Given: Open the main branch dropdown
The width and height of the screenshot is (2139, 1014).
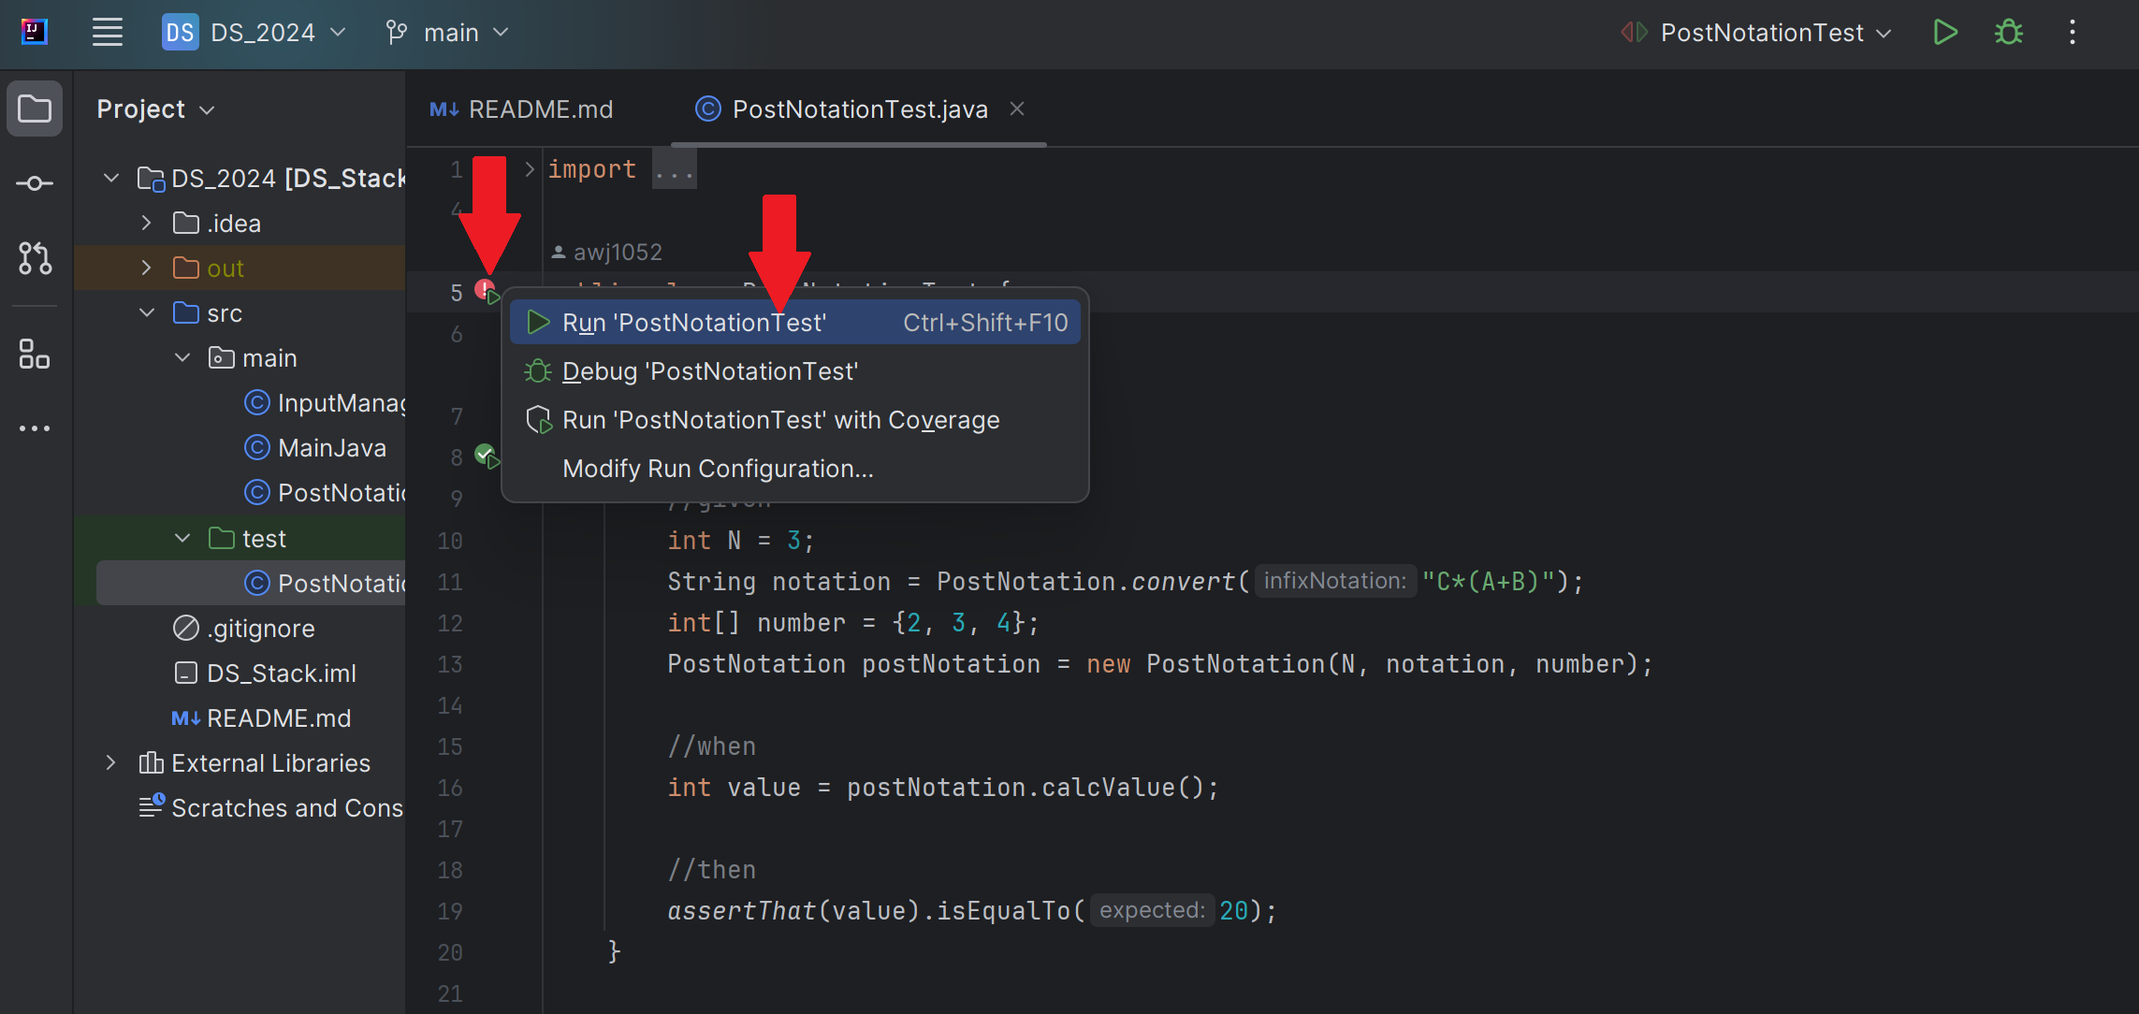Looking at the screenshot, I should (449, 33).
